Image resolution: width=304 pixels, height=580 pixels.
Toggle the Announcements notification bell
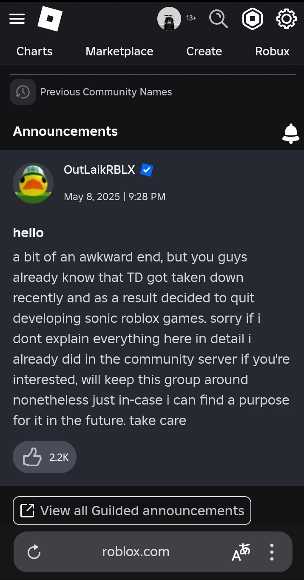coord(291,134)
